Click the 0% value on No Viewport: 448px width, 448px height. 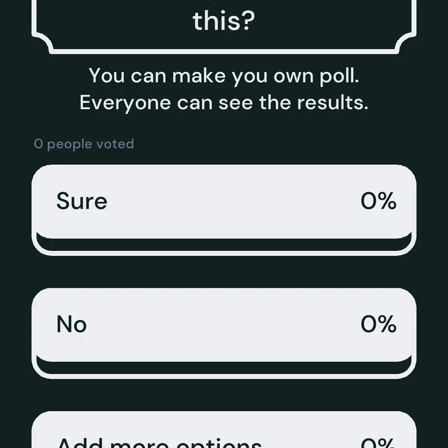pos(379,324)
